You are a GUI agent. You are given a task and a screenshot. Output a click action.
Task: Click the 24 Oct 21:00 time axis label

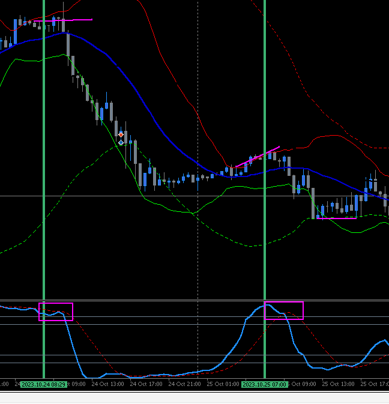pos(184,384)
